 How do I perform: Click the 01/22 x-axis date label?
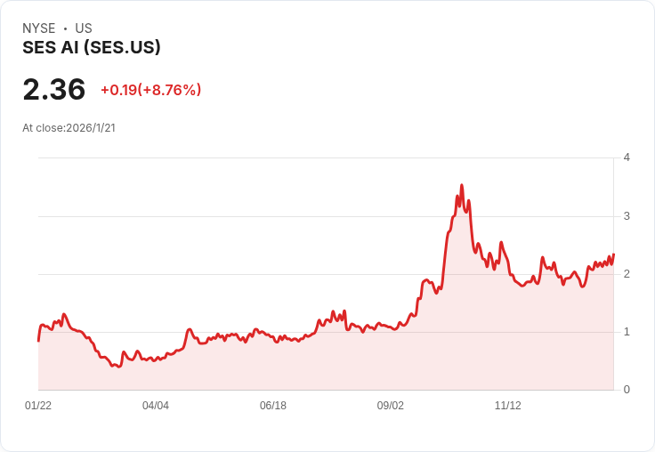point(38,406)
